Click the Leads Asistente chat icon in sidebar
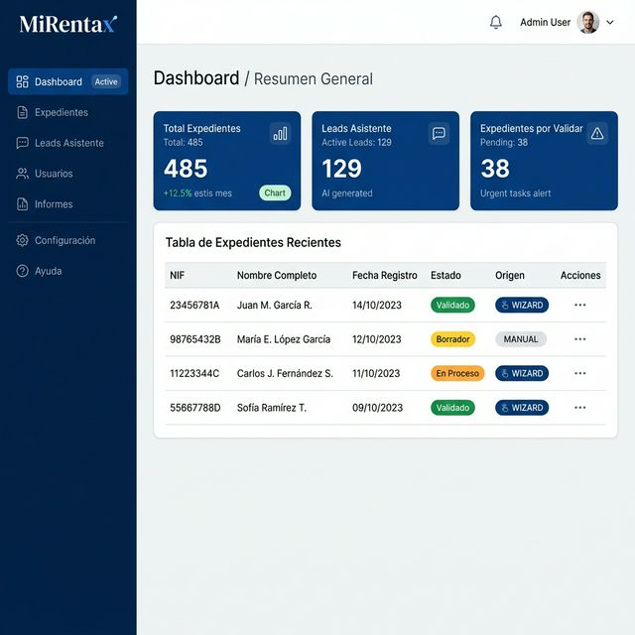Screen dimensions: 635x635 tap(22, 143)
